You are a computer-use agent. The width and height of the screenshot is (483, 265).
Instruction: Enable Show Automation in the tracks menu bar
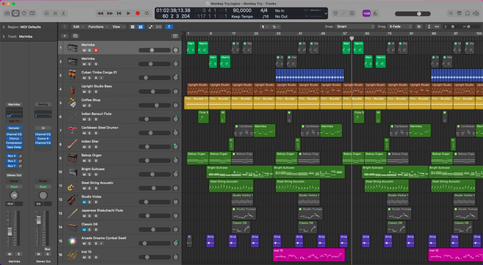(150, 27)
